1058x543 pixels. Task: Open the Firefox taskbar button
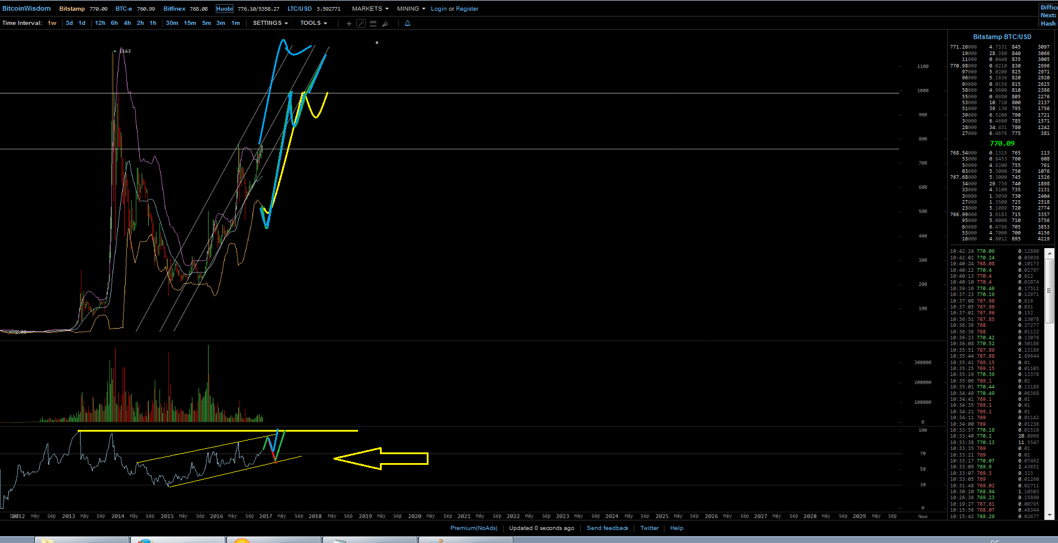click(178, 540)
